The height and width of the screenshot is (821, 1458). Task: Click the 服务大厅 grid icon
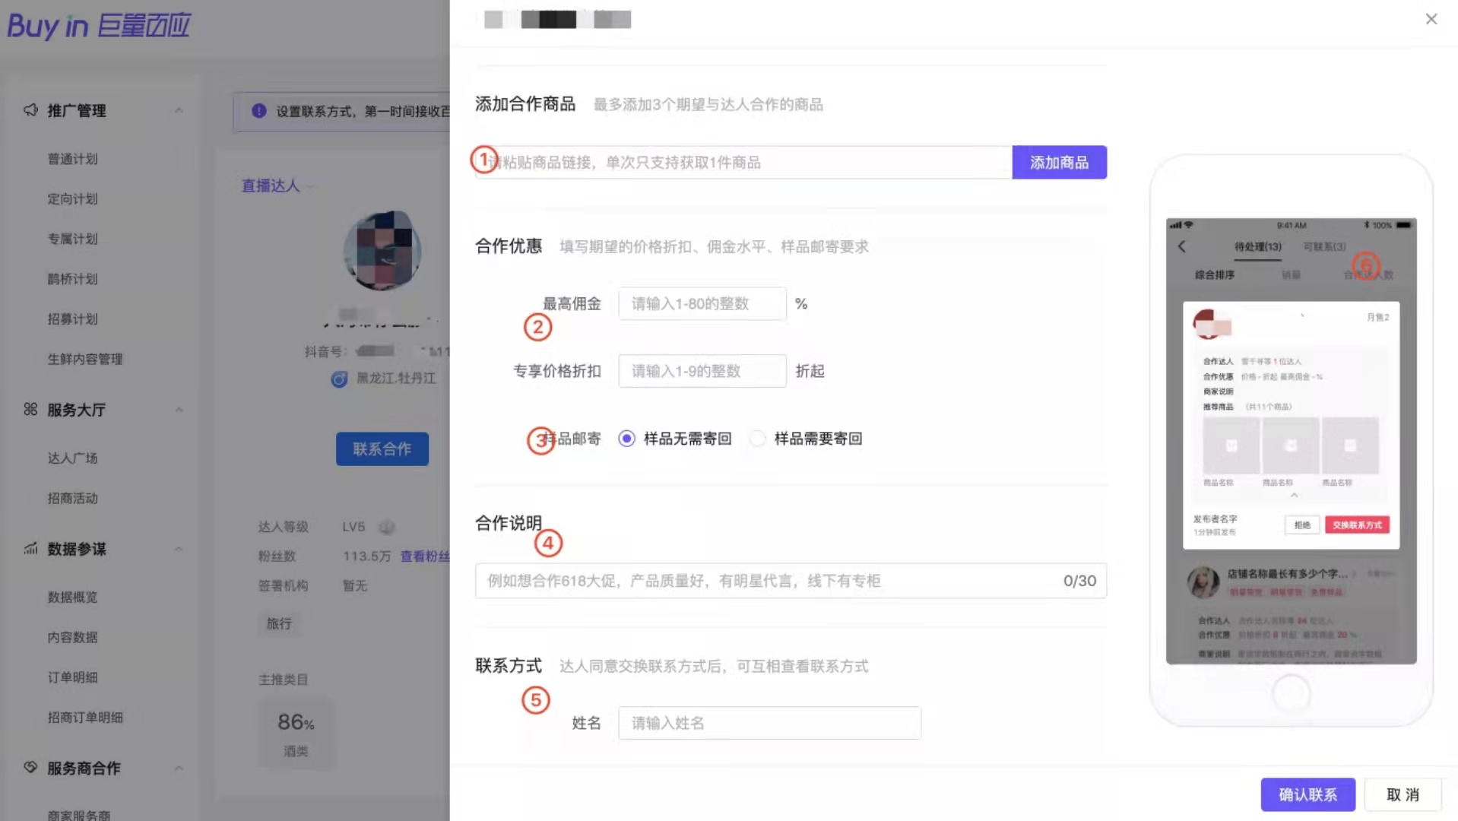(30, 410)
